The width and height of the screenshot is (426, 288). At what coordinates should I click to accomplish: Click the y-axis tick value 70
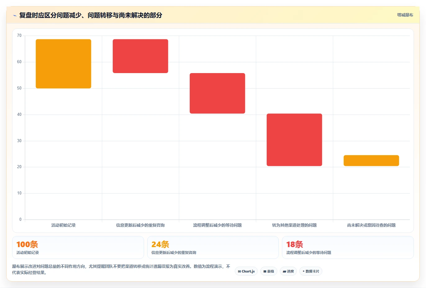coord(19,36)
